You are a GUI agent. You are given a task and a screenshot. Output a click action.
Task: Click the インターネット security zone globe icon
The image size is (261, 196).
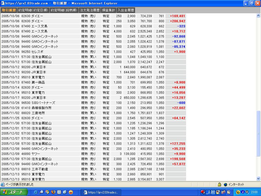(x=225, y=185)
